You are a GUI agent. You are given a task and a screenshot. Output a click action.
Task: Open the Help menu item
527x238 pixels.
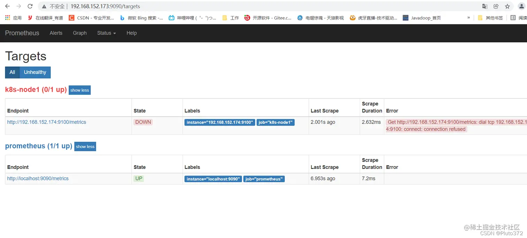(x=131, y=33)
